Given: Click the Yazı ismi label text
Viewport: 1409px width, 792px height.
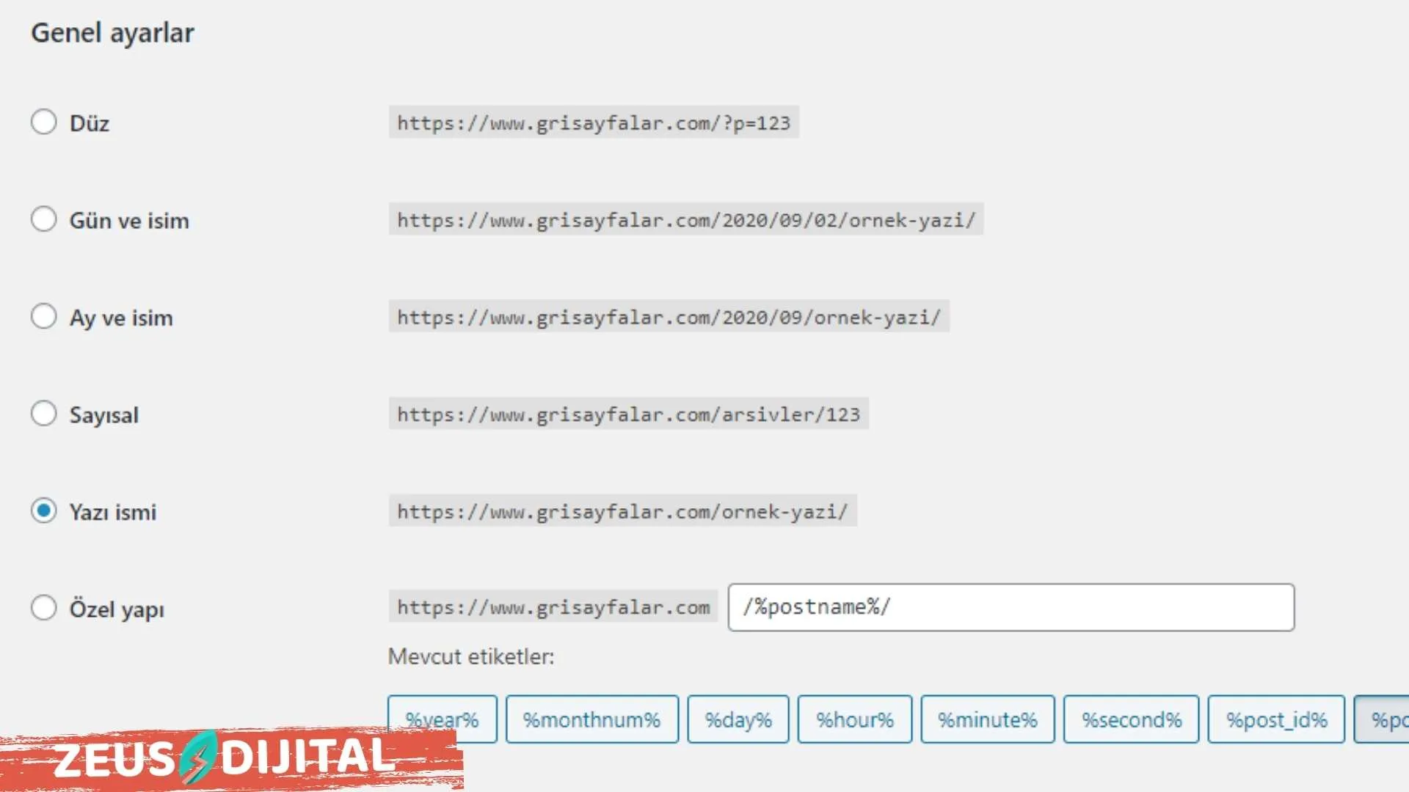Looking at the screenshot, I should [x=113, y=512].
